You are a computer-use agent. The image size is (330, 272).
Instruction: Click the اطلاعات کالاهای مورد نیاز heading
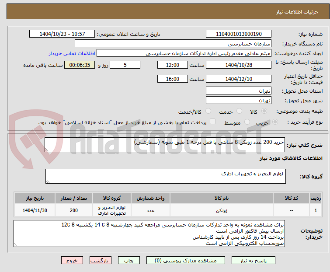tap(291, 158)
